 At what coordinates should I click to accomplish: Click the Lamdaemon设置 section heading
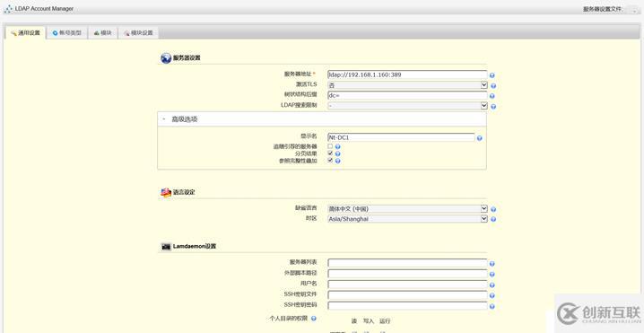coord(195,246)
